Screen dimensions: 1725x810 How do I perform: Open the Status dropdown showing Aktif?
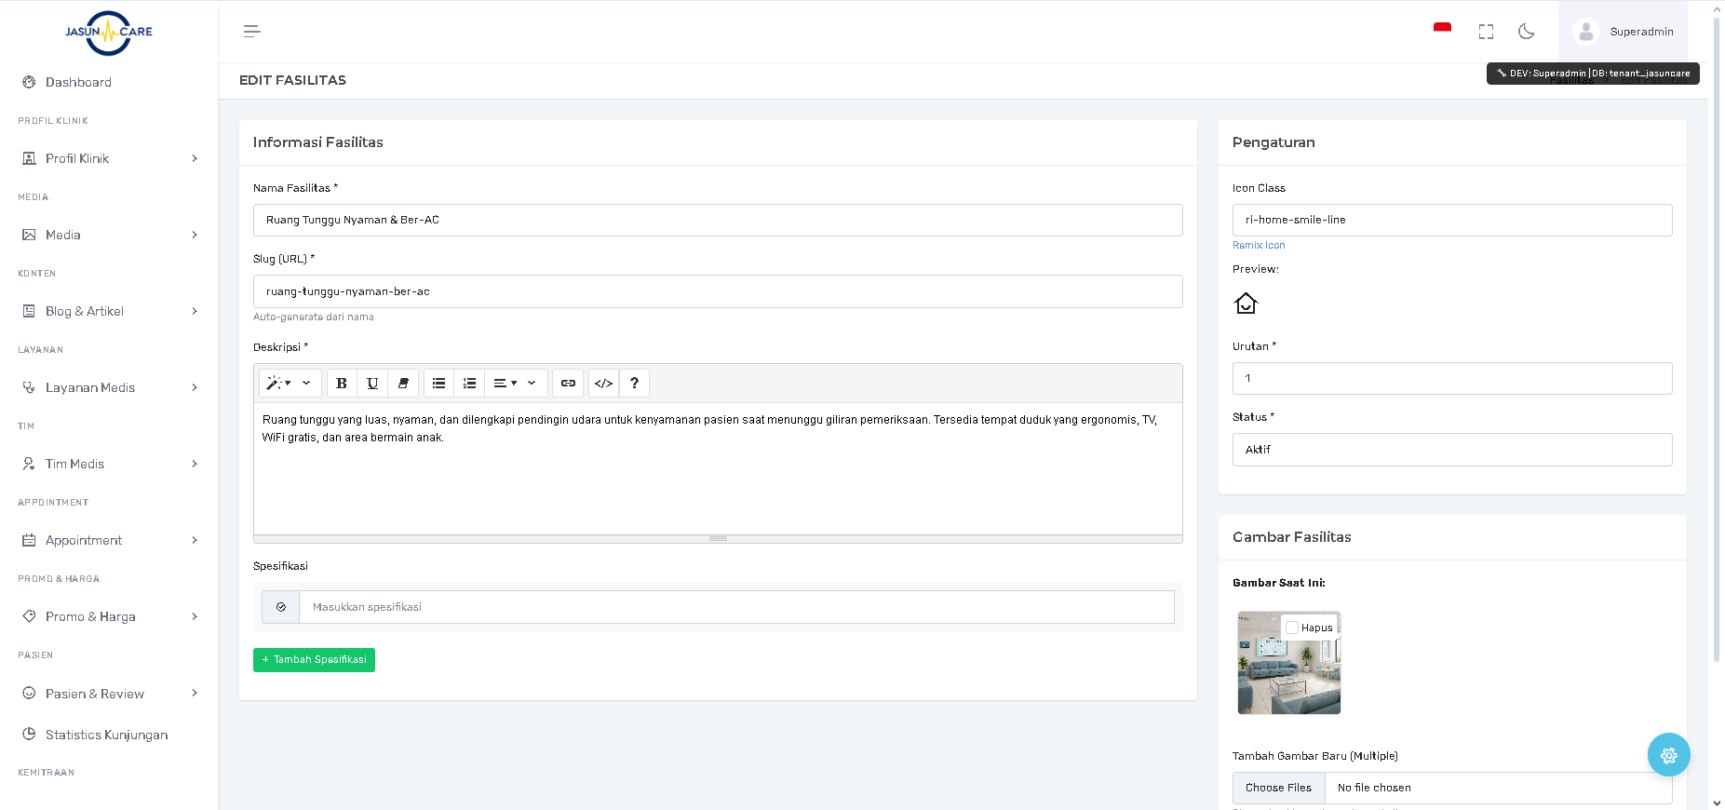(x=1451, y=450)
